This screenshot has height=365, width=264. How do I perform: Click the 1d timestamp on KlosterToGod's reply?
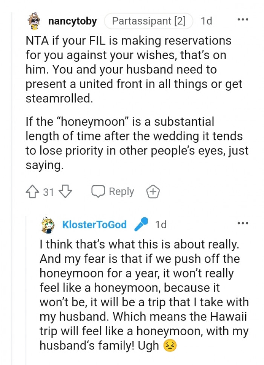pyautogui.click(x=161, y=225)
